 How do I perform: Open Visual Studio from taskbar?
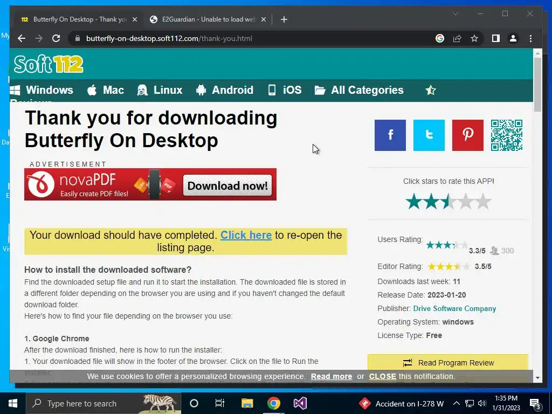click(x=300, y=403)
